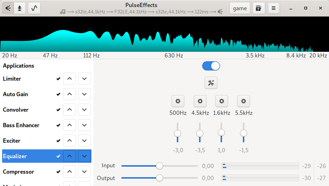Viewport: 329px width, 186px height.
Task: Open the hamburger main menu
Action: click(273, 8)
